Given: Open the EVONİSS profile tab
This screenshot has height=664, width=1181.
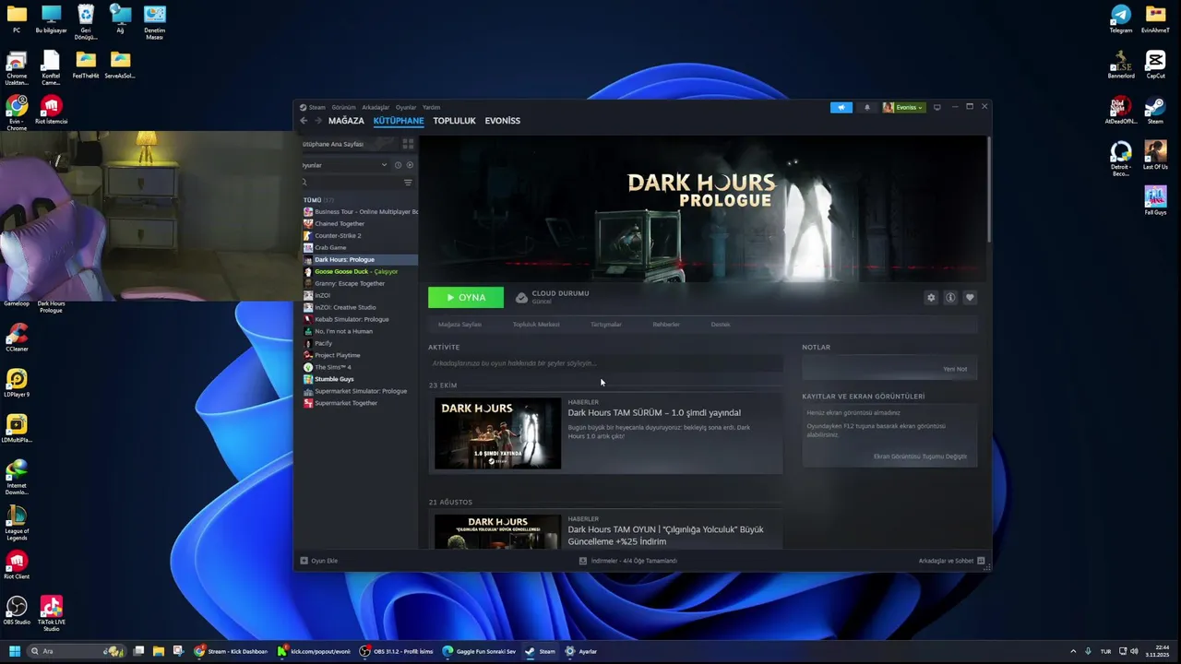Looking at the screenshot, I should 503,121.
